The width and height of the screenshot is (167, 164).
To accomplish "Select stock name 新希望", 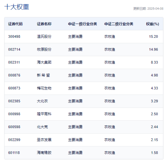I will click(x=43, y=75).
